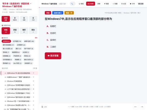147x110 pixels.
Task: Select the 开始菜单 (4) topic tag
Action: pyautogui.click(x=17, y=56)
